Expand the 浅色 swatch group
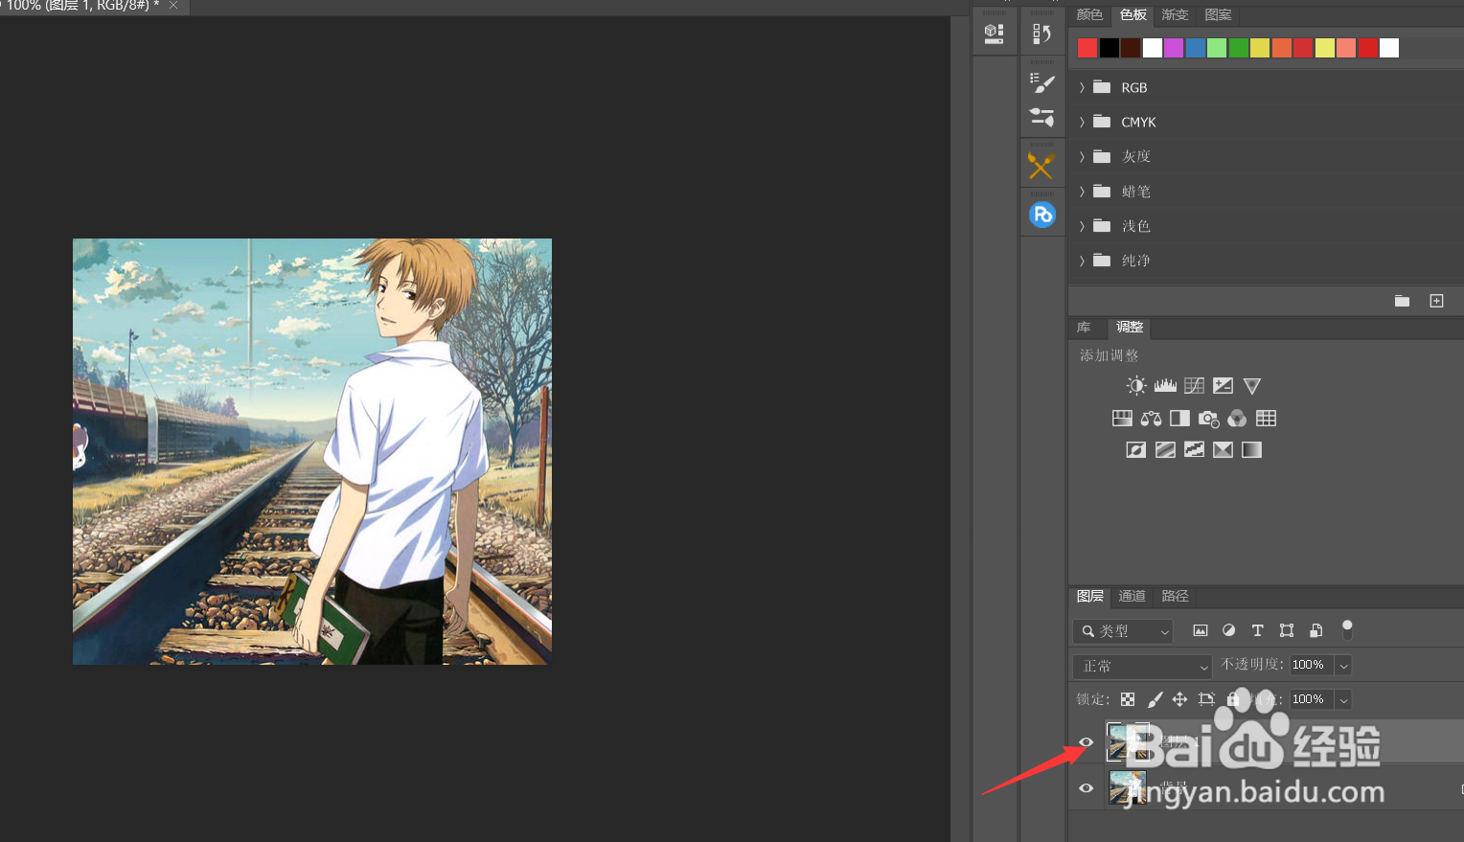 click(1082, 226)
